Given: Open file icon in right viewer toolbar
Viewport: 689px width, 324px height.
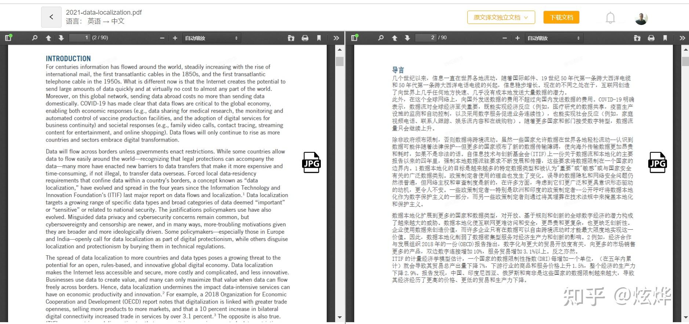Looking at the screenshot, I should [637, 38].
